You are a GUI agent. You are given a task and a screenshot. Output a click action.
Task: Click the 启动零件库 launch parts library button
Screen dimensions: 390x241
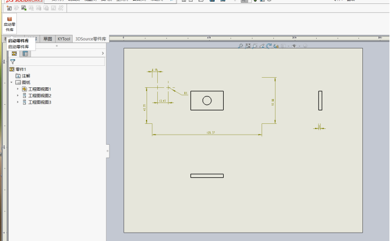click(x=10, y=24)
